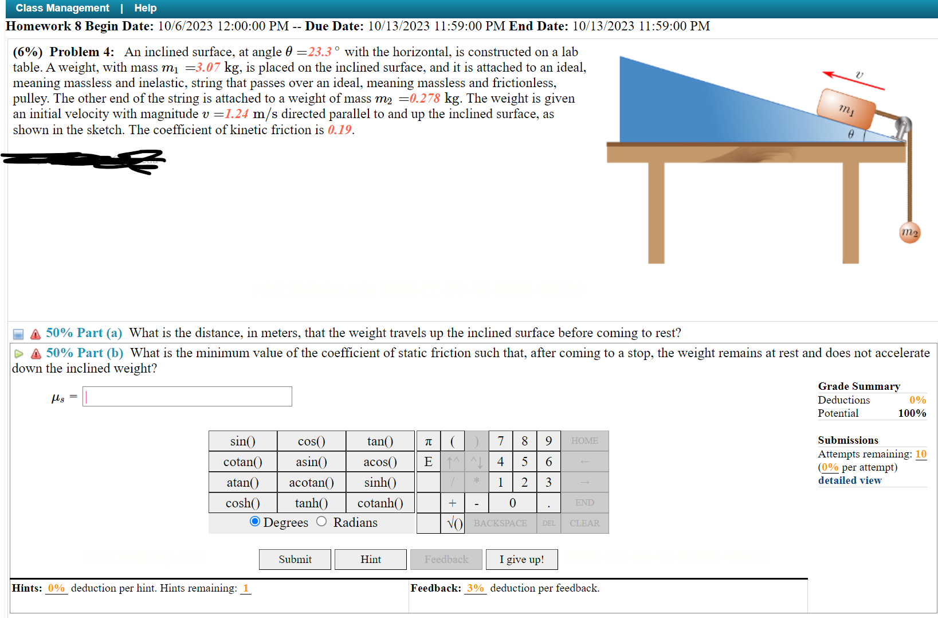
Task: Submit the μs answer
Action: [x=295, y=559]
